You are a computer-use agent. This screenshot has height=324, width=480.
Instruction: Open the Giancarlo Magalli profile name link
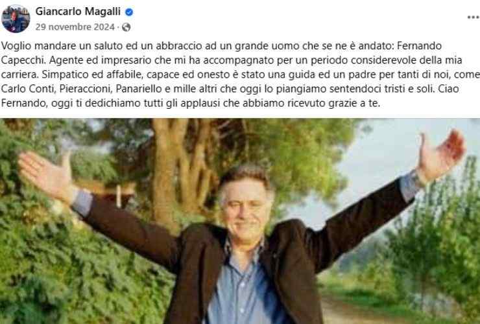point(78,11)
